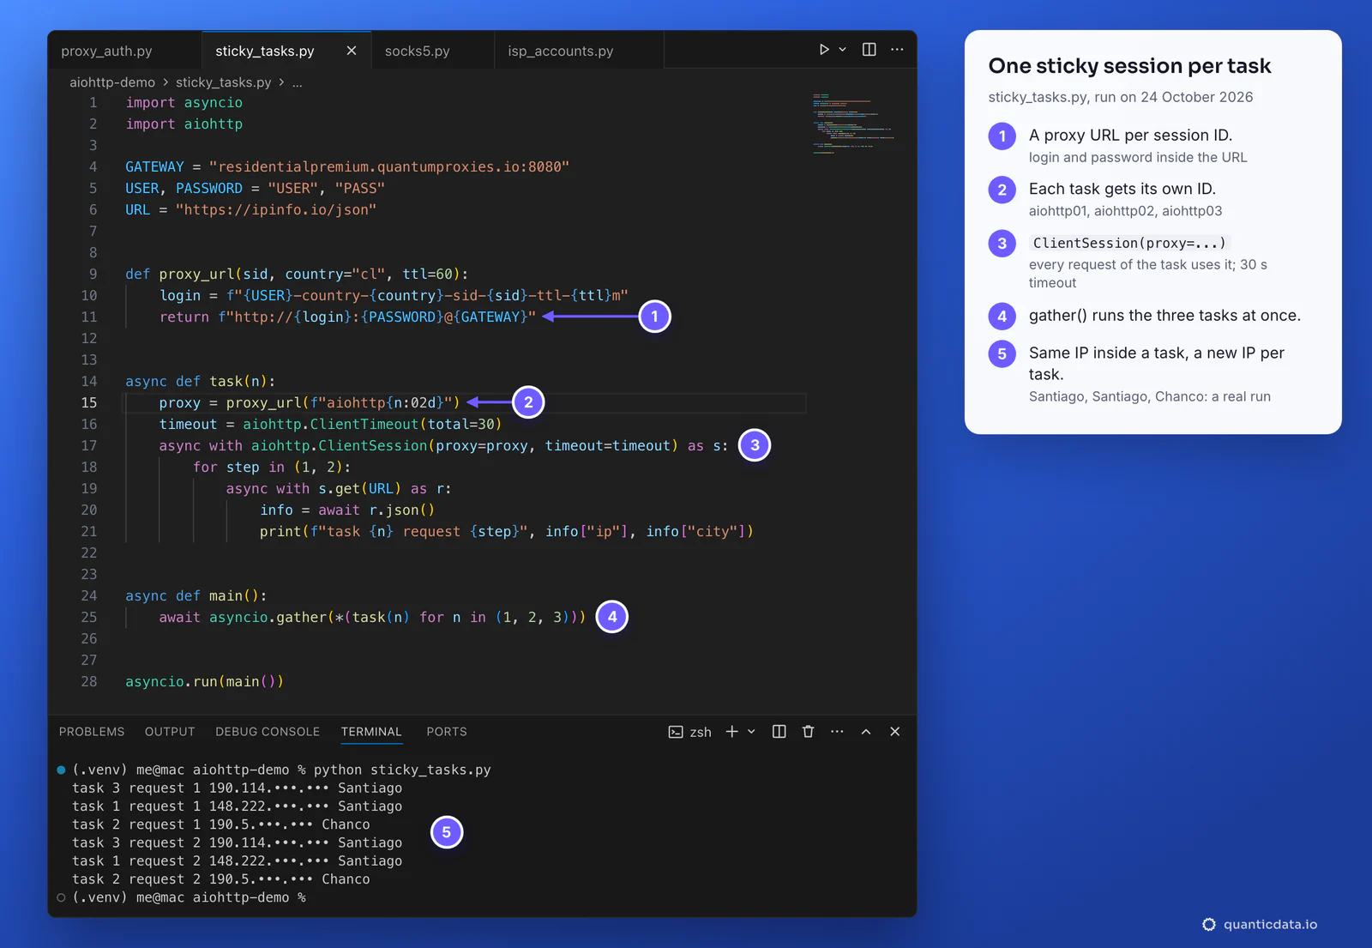
Task: Switch to the socks5.py tab
Action: tap(417, 51)
